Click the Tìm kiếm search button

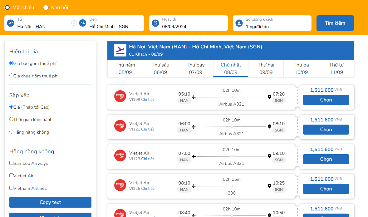pyautogui.click(x=335, y=23)
